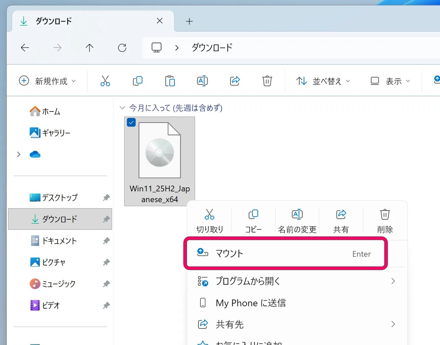Open ビデオ in the sidebar

click(x=60, y=305)
